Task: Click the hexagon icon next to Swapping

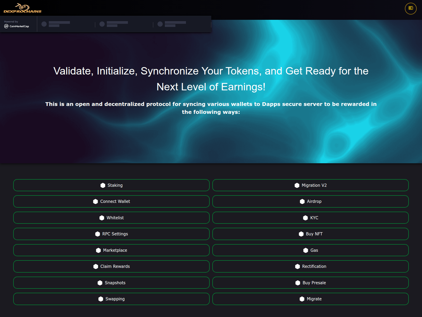Action: tap(100, 299)
